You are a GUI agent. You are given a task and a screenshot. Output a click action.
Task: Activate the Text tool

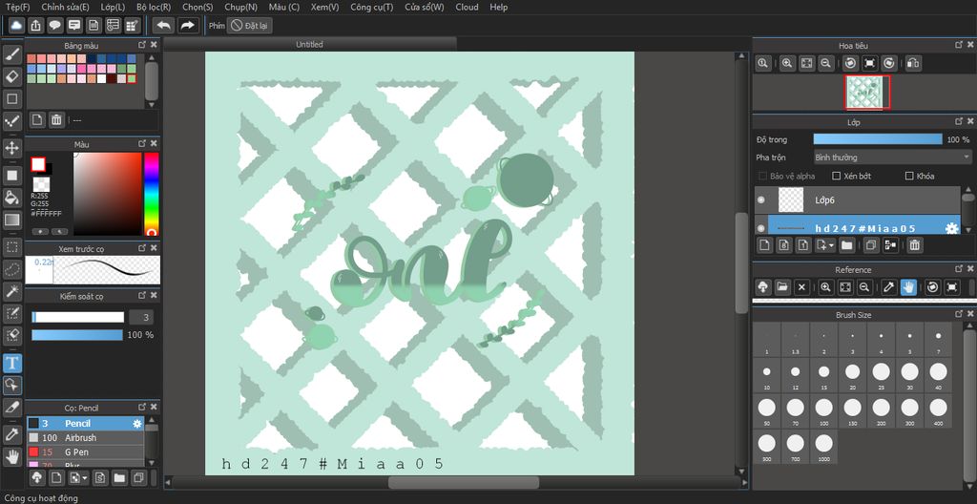pyautogui.click(x=12, y=363)
